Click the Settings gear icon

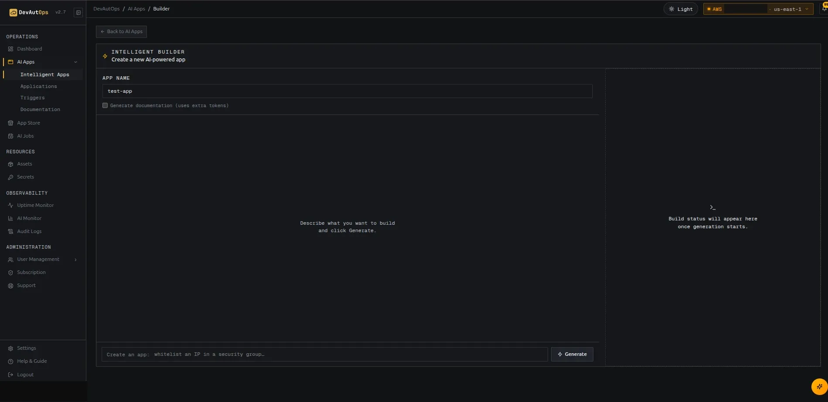(10, 348)
